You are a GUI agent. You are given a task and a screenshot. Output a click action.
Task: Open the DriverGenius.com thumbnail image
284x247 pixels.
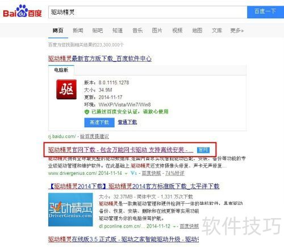click(x=70, y=210)
